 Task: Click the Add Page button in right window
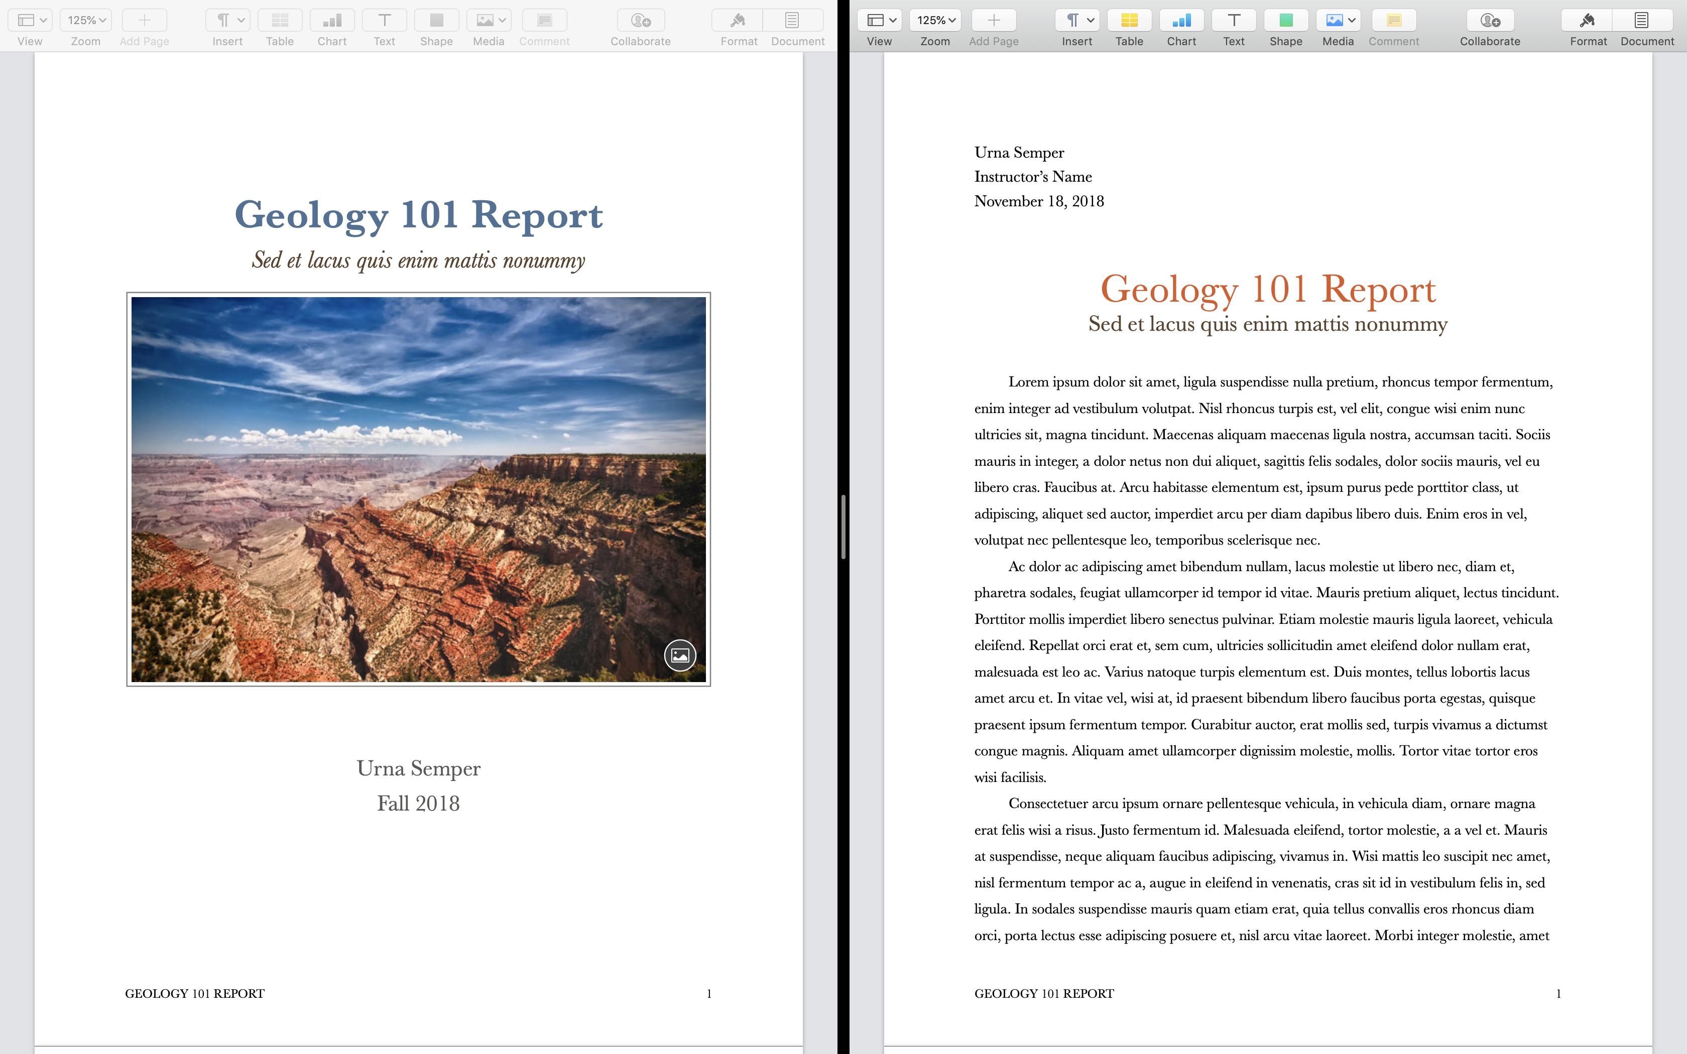pyautogui.click(x=994, y=21)
